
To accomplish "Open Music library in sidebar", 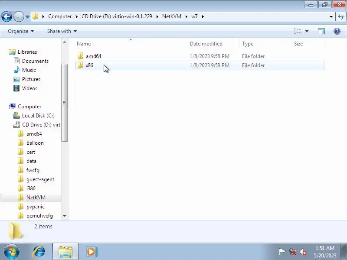I will point(29,70).
